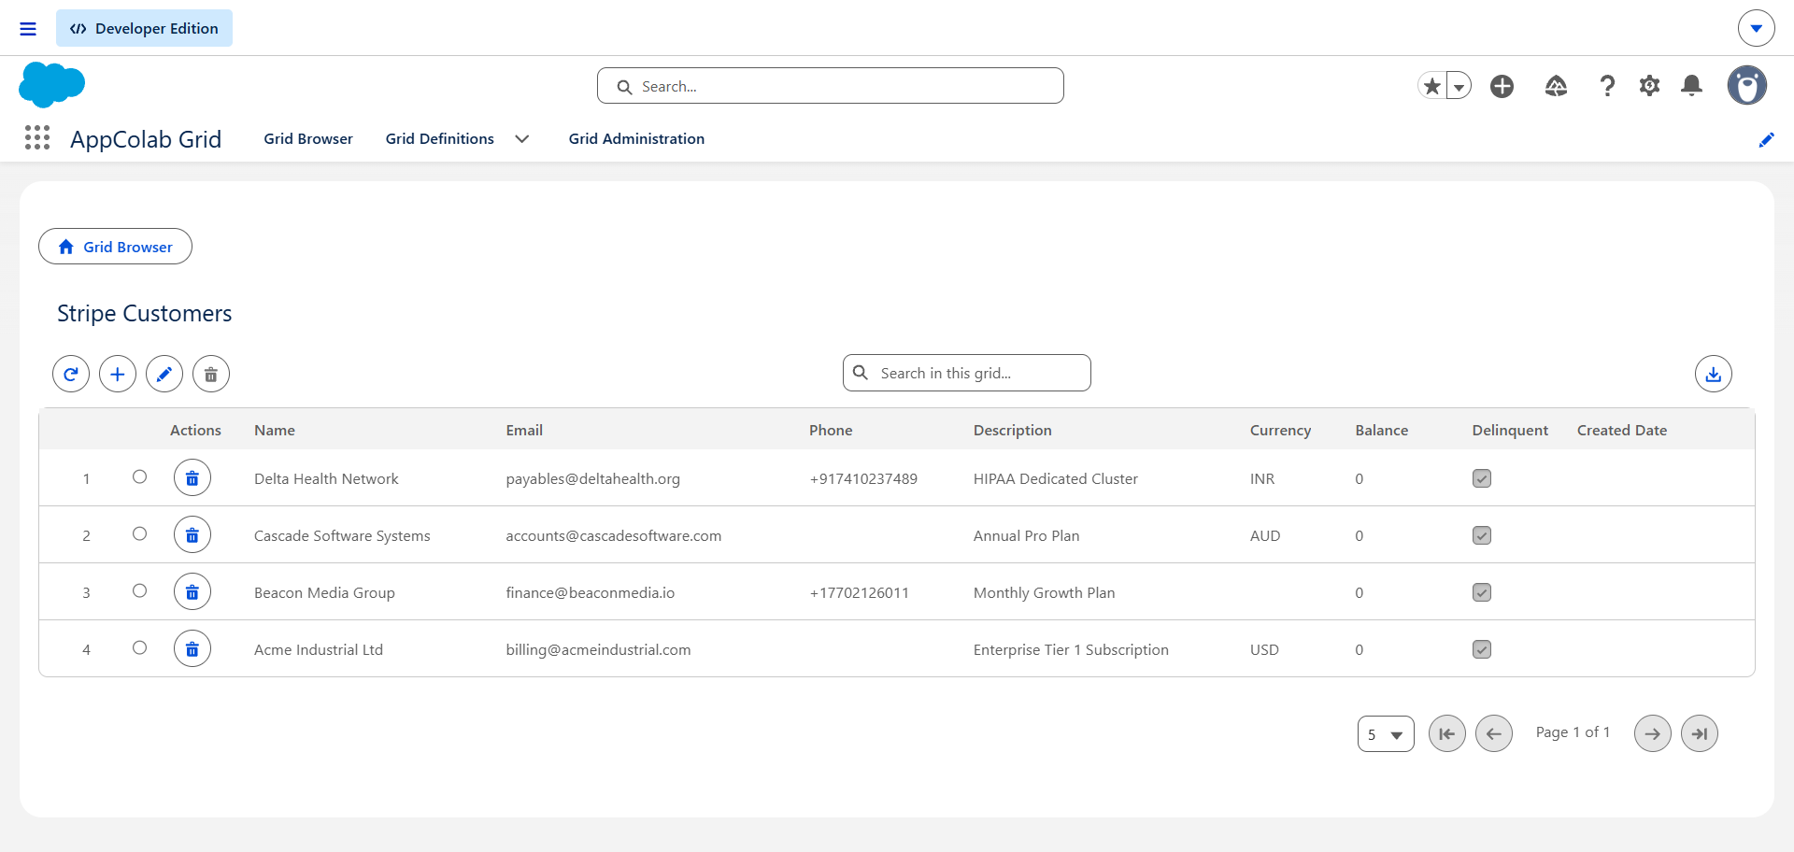1794x852 pixels.
Task: Click the email finance@beaconmedia.io
Action: 591,593
